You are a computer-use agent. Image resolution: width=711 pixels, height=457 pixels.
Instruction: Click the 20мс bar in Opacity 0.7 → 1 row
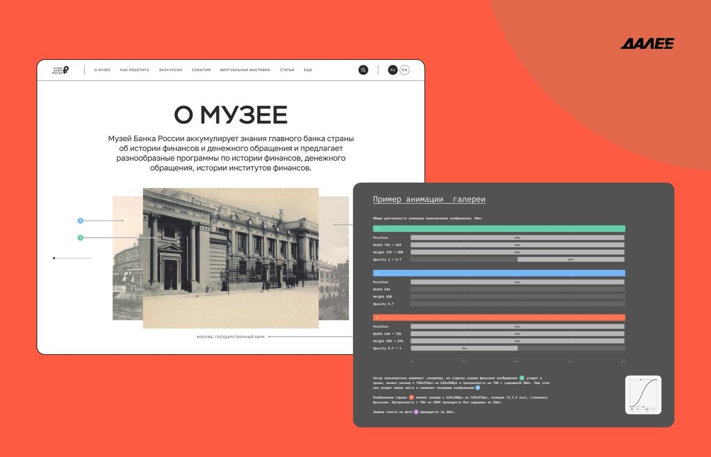pos(464,348)
